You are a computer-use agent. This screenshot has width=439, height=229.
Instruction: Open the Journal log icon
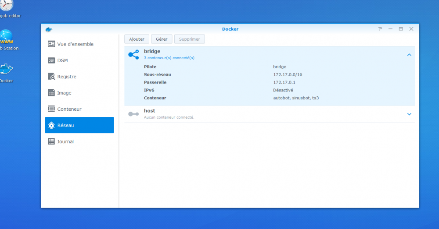click(x=51, y=141)
